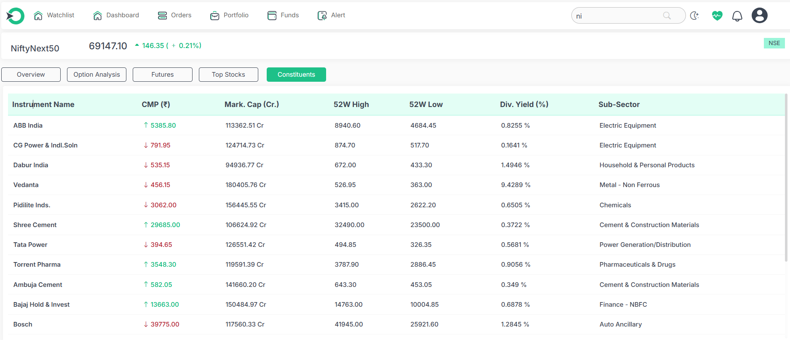This screenshot has width=790, height=340.
Task: Open the Portfolio page
Action: [x=229, y=15]
